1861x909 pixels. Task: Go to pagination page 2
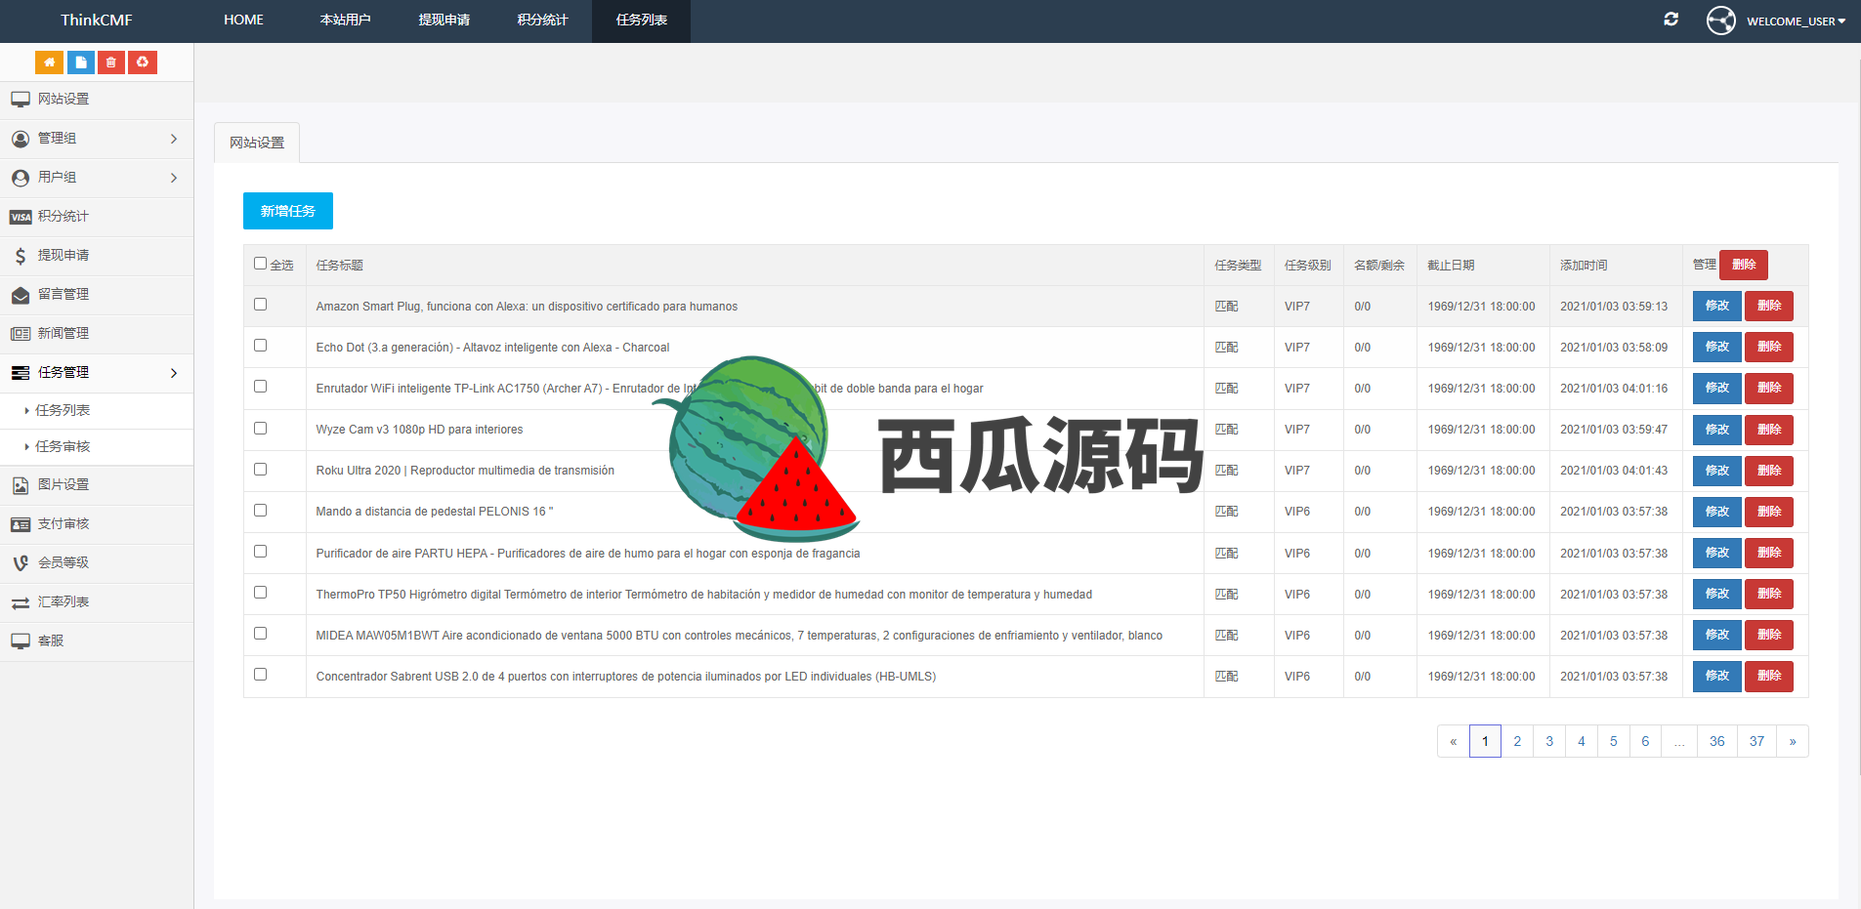tap(1517, 741)
